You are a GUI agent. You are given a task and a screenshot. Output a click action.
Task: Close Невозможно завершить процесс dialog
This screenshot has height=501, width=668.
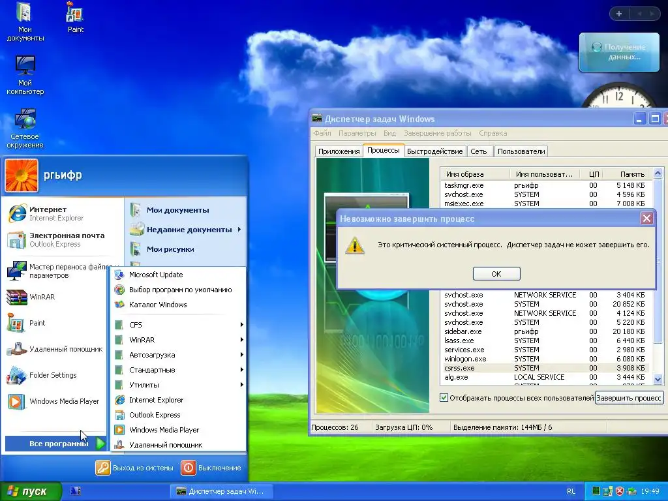646,219
